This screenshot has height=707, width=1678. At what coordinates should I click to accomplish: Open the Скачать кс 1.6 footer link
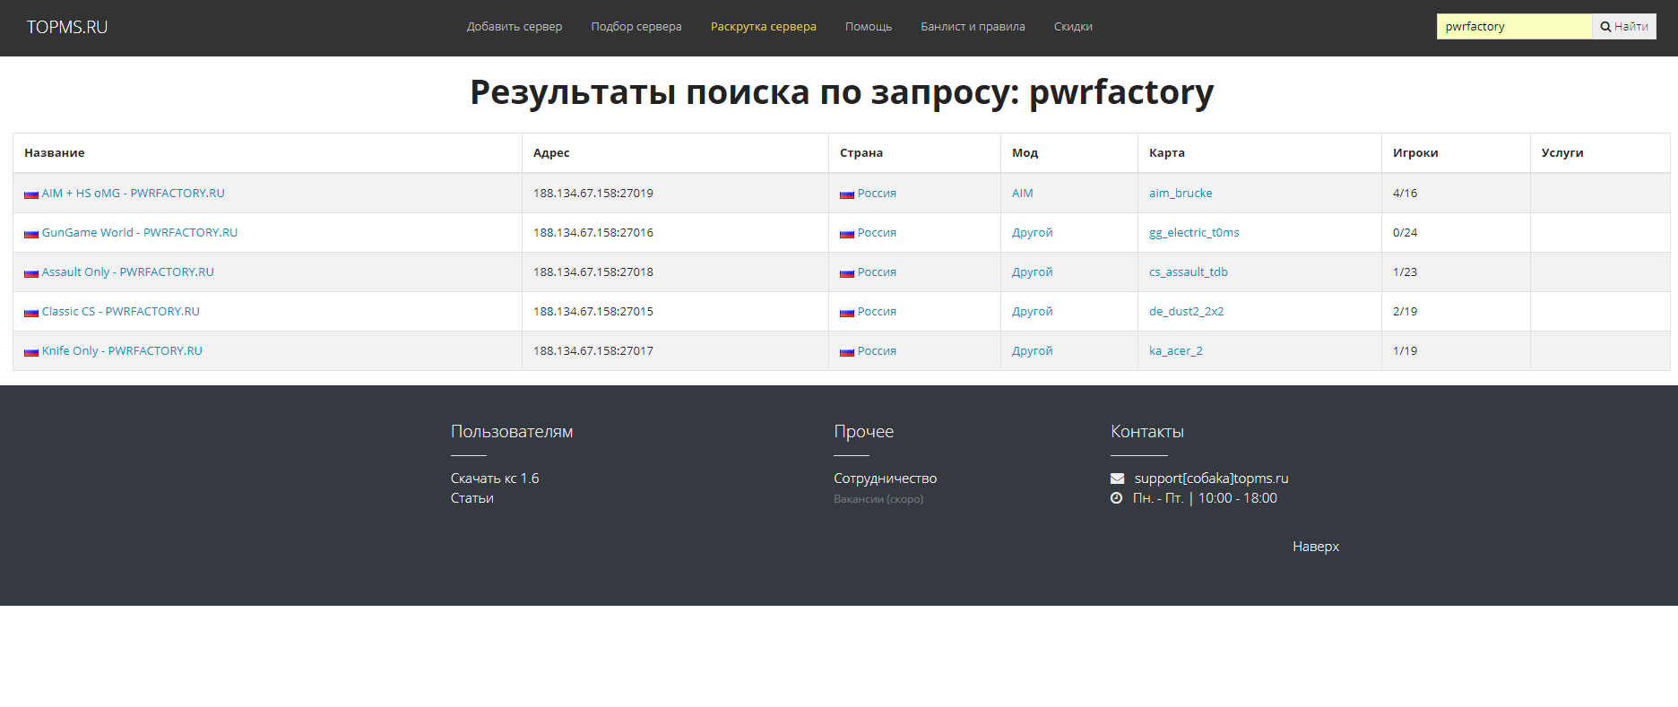pos(495,479)
